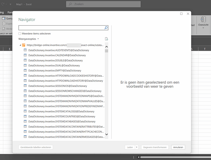The height and width of the screenshot is (160, 211).
Task: Click the Gegevens transformeren button
Action: [155, 147]
